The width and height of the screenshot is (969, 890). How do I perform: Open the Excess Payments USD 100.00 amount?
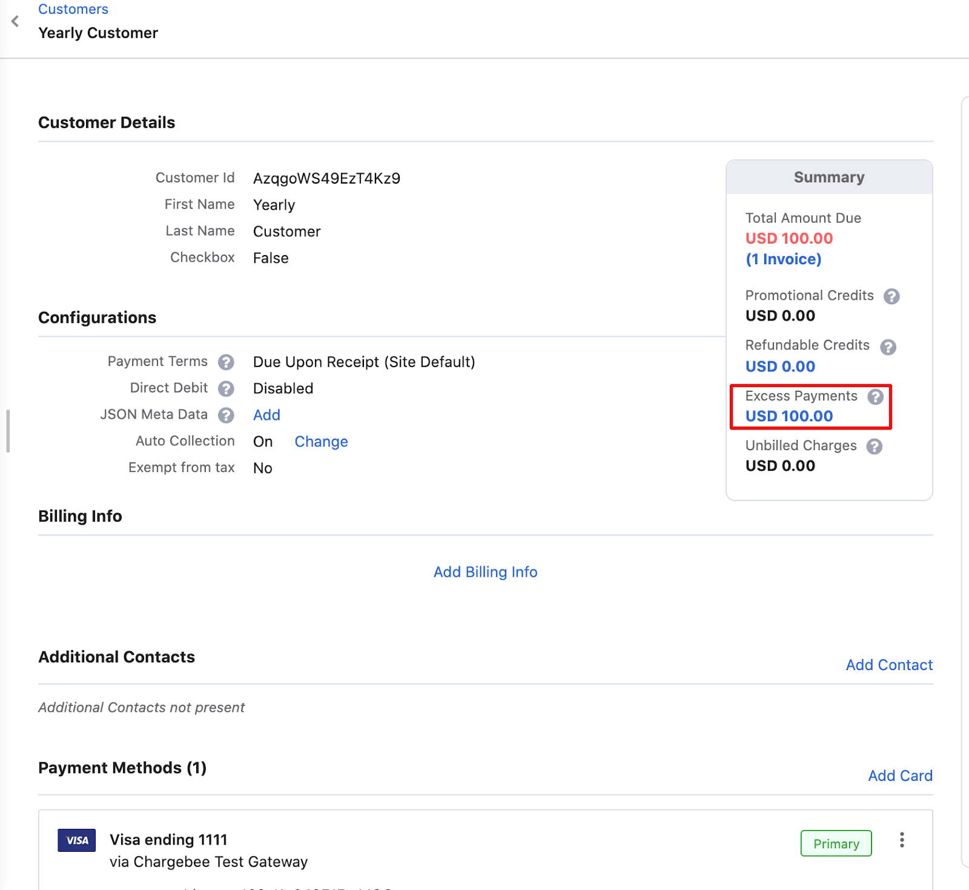[789, 416]
